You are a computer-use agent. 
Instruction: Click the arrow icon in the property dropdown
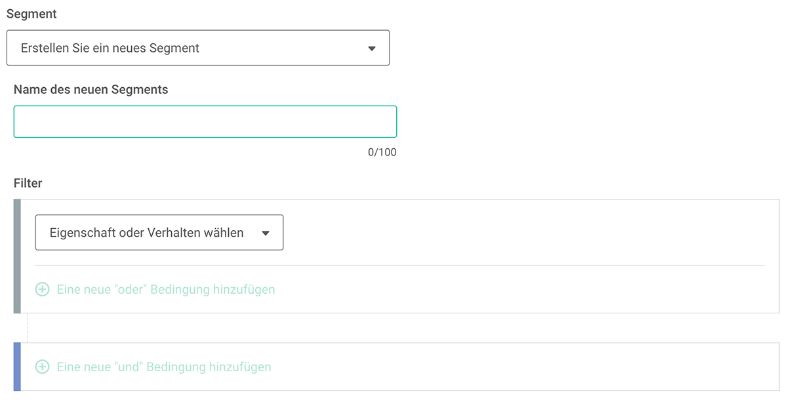(266, 233)
